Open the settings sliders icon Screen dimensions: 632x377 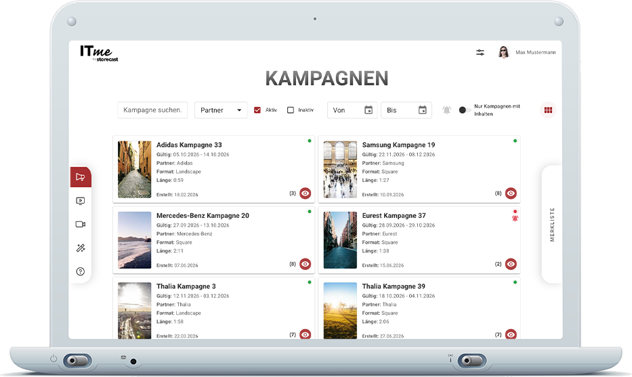point(480,52)
